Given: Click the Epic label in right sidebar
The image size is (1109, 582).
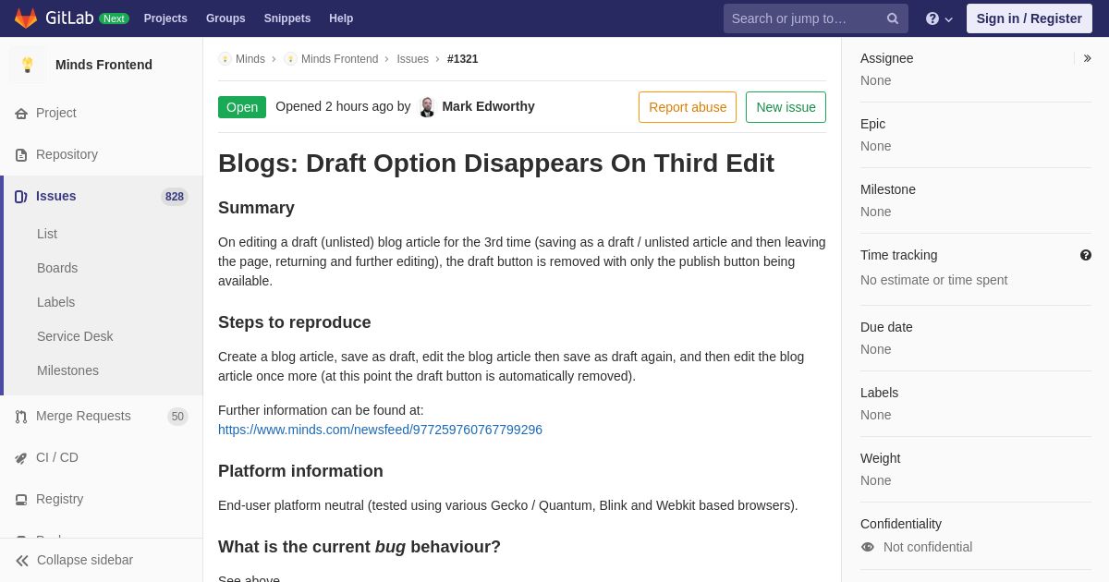Looking at the screenshot, I should [872, 124].
